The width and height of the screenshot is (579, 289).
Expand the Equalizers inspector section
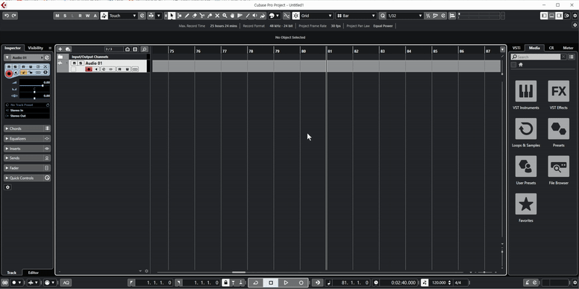[x=24, y=139]
